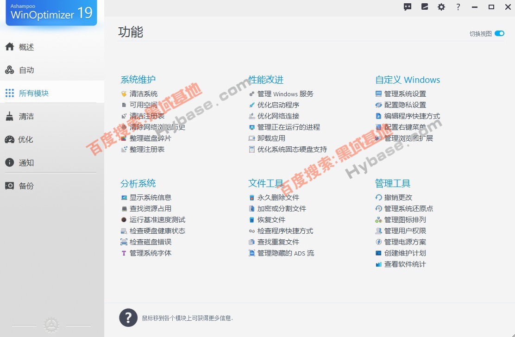The image size is (515, 337).
Task: Open help question mark in title bar
Action: (458, 7)
